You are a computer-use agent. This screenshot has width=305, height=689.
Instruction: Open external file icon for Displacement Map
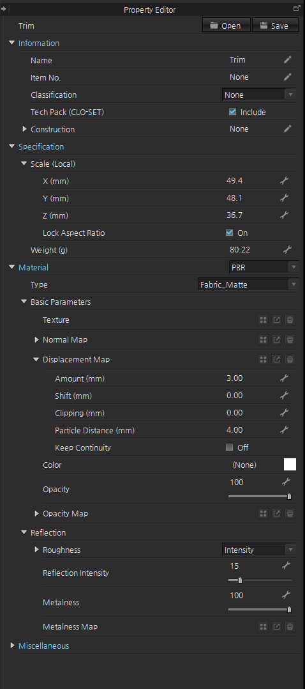click(276, 359)
